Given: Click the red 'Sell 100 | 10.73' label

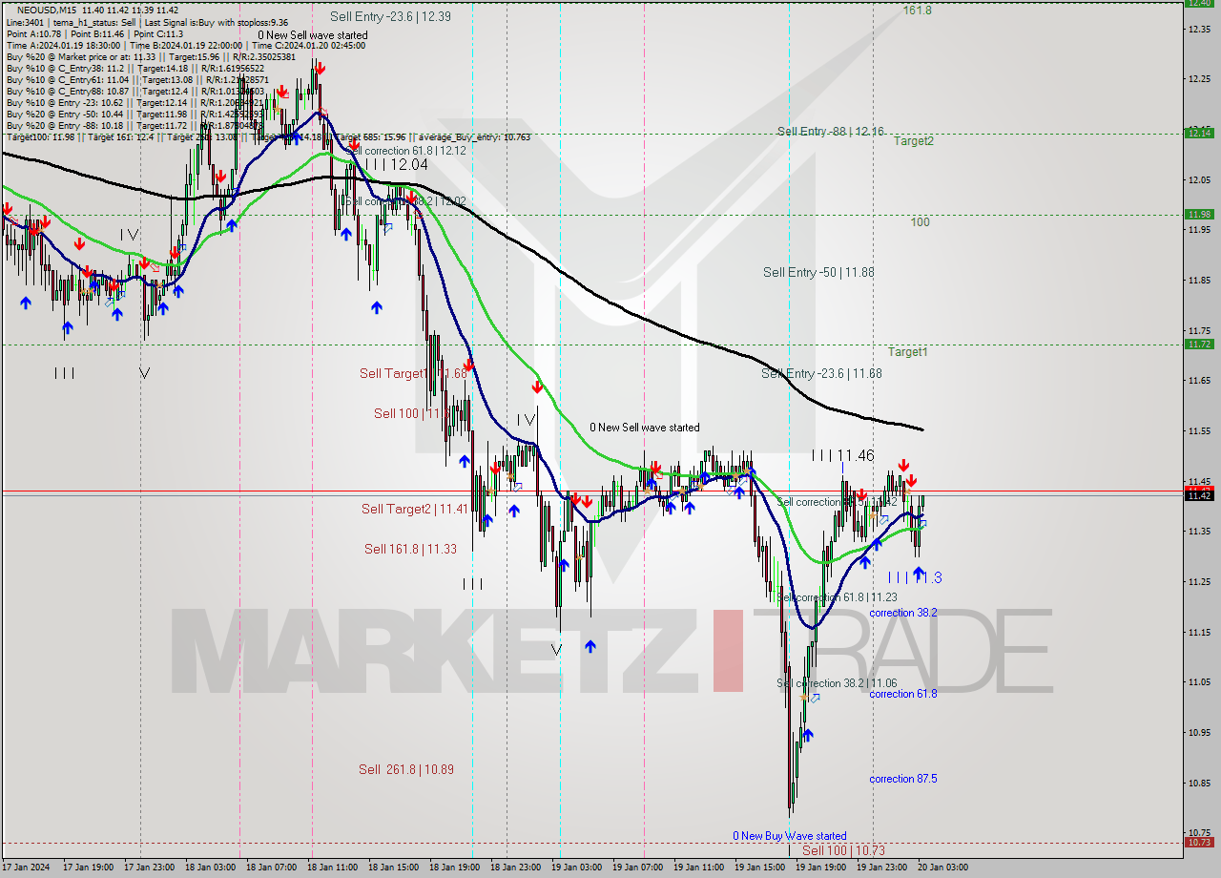Looking at the screenshot, I should click(843, 849).
